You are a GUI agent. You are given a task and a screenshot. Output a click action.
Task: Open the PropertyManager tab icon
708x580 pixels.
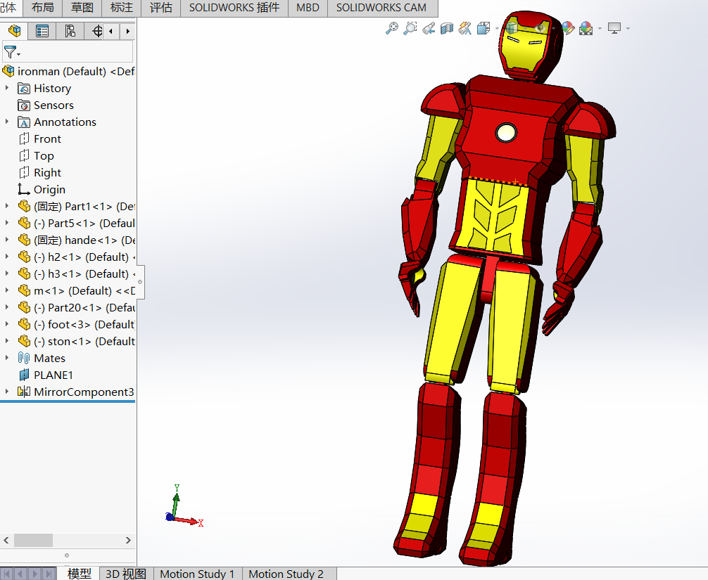click(x=42, y=31)
